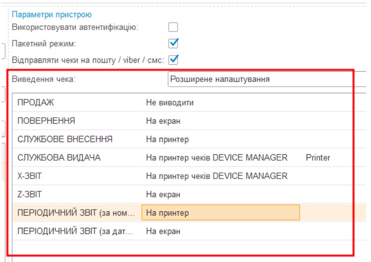This screenshot has height=262, width=371.
Task: Click the highlighted На принтер cell
Action: pos(220,213)
